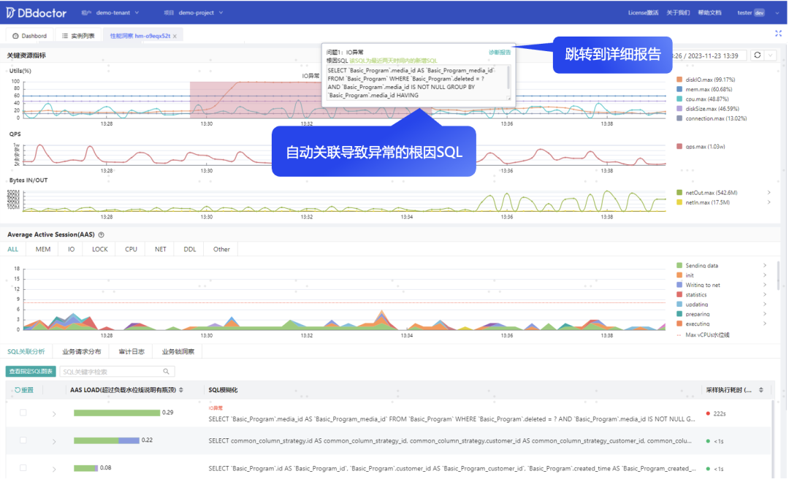Open the 业务请求分布 tab
Viewport: 789px width, 482px height.
82,352
